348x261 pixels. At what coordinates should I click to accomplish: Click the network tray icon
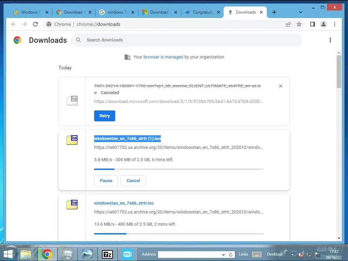click(309, 255)
